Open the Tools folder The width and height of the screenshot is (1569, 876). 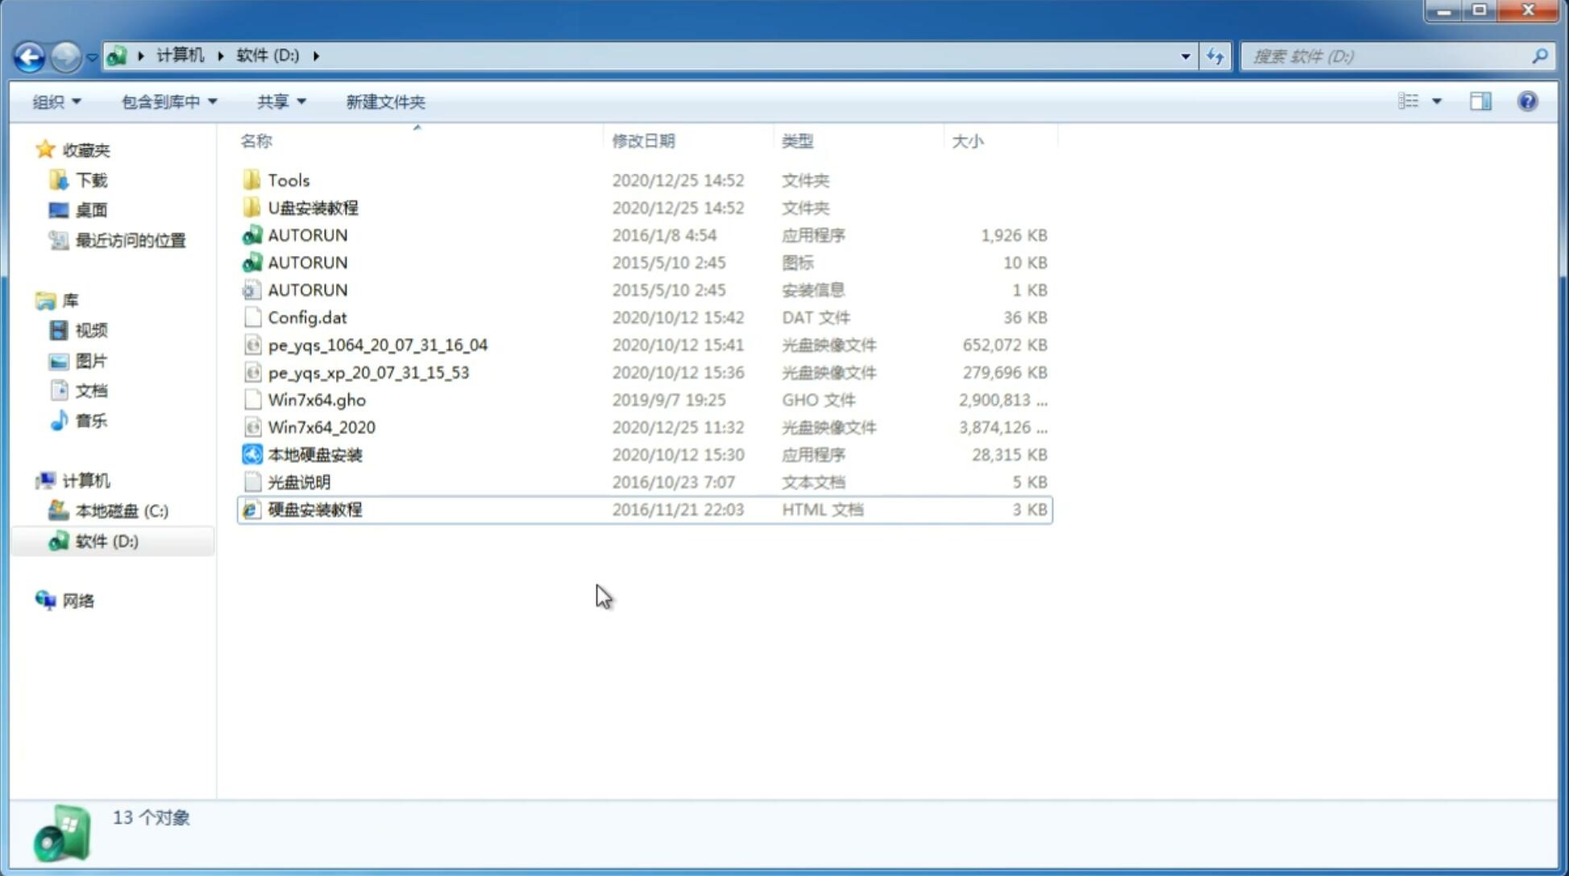click(x=288, y=180)
